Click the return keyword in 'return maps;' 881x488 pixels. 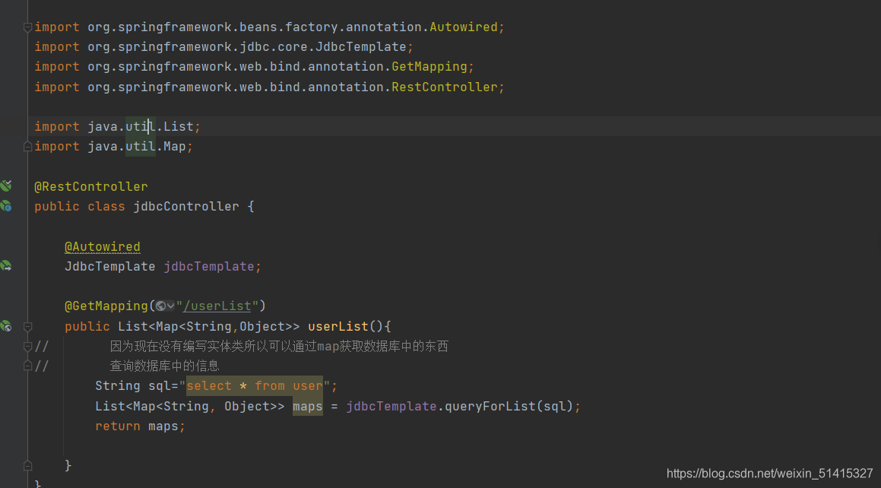click(117, 426)
